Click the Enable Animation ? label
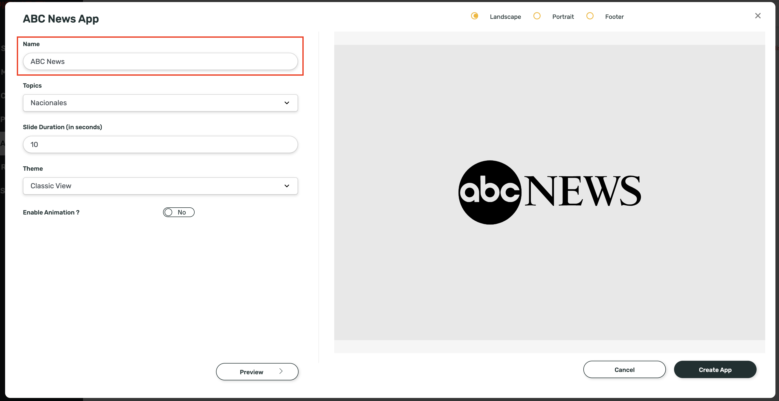The width and height of the screenshot is (779, 401). coord(51,212)
